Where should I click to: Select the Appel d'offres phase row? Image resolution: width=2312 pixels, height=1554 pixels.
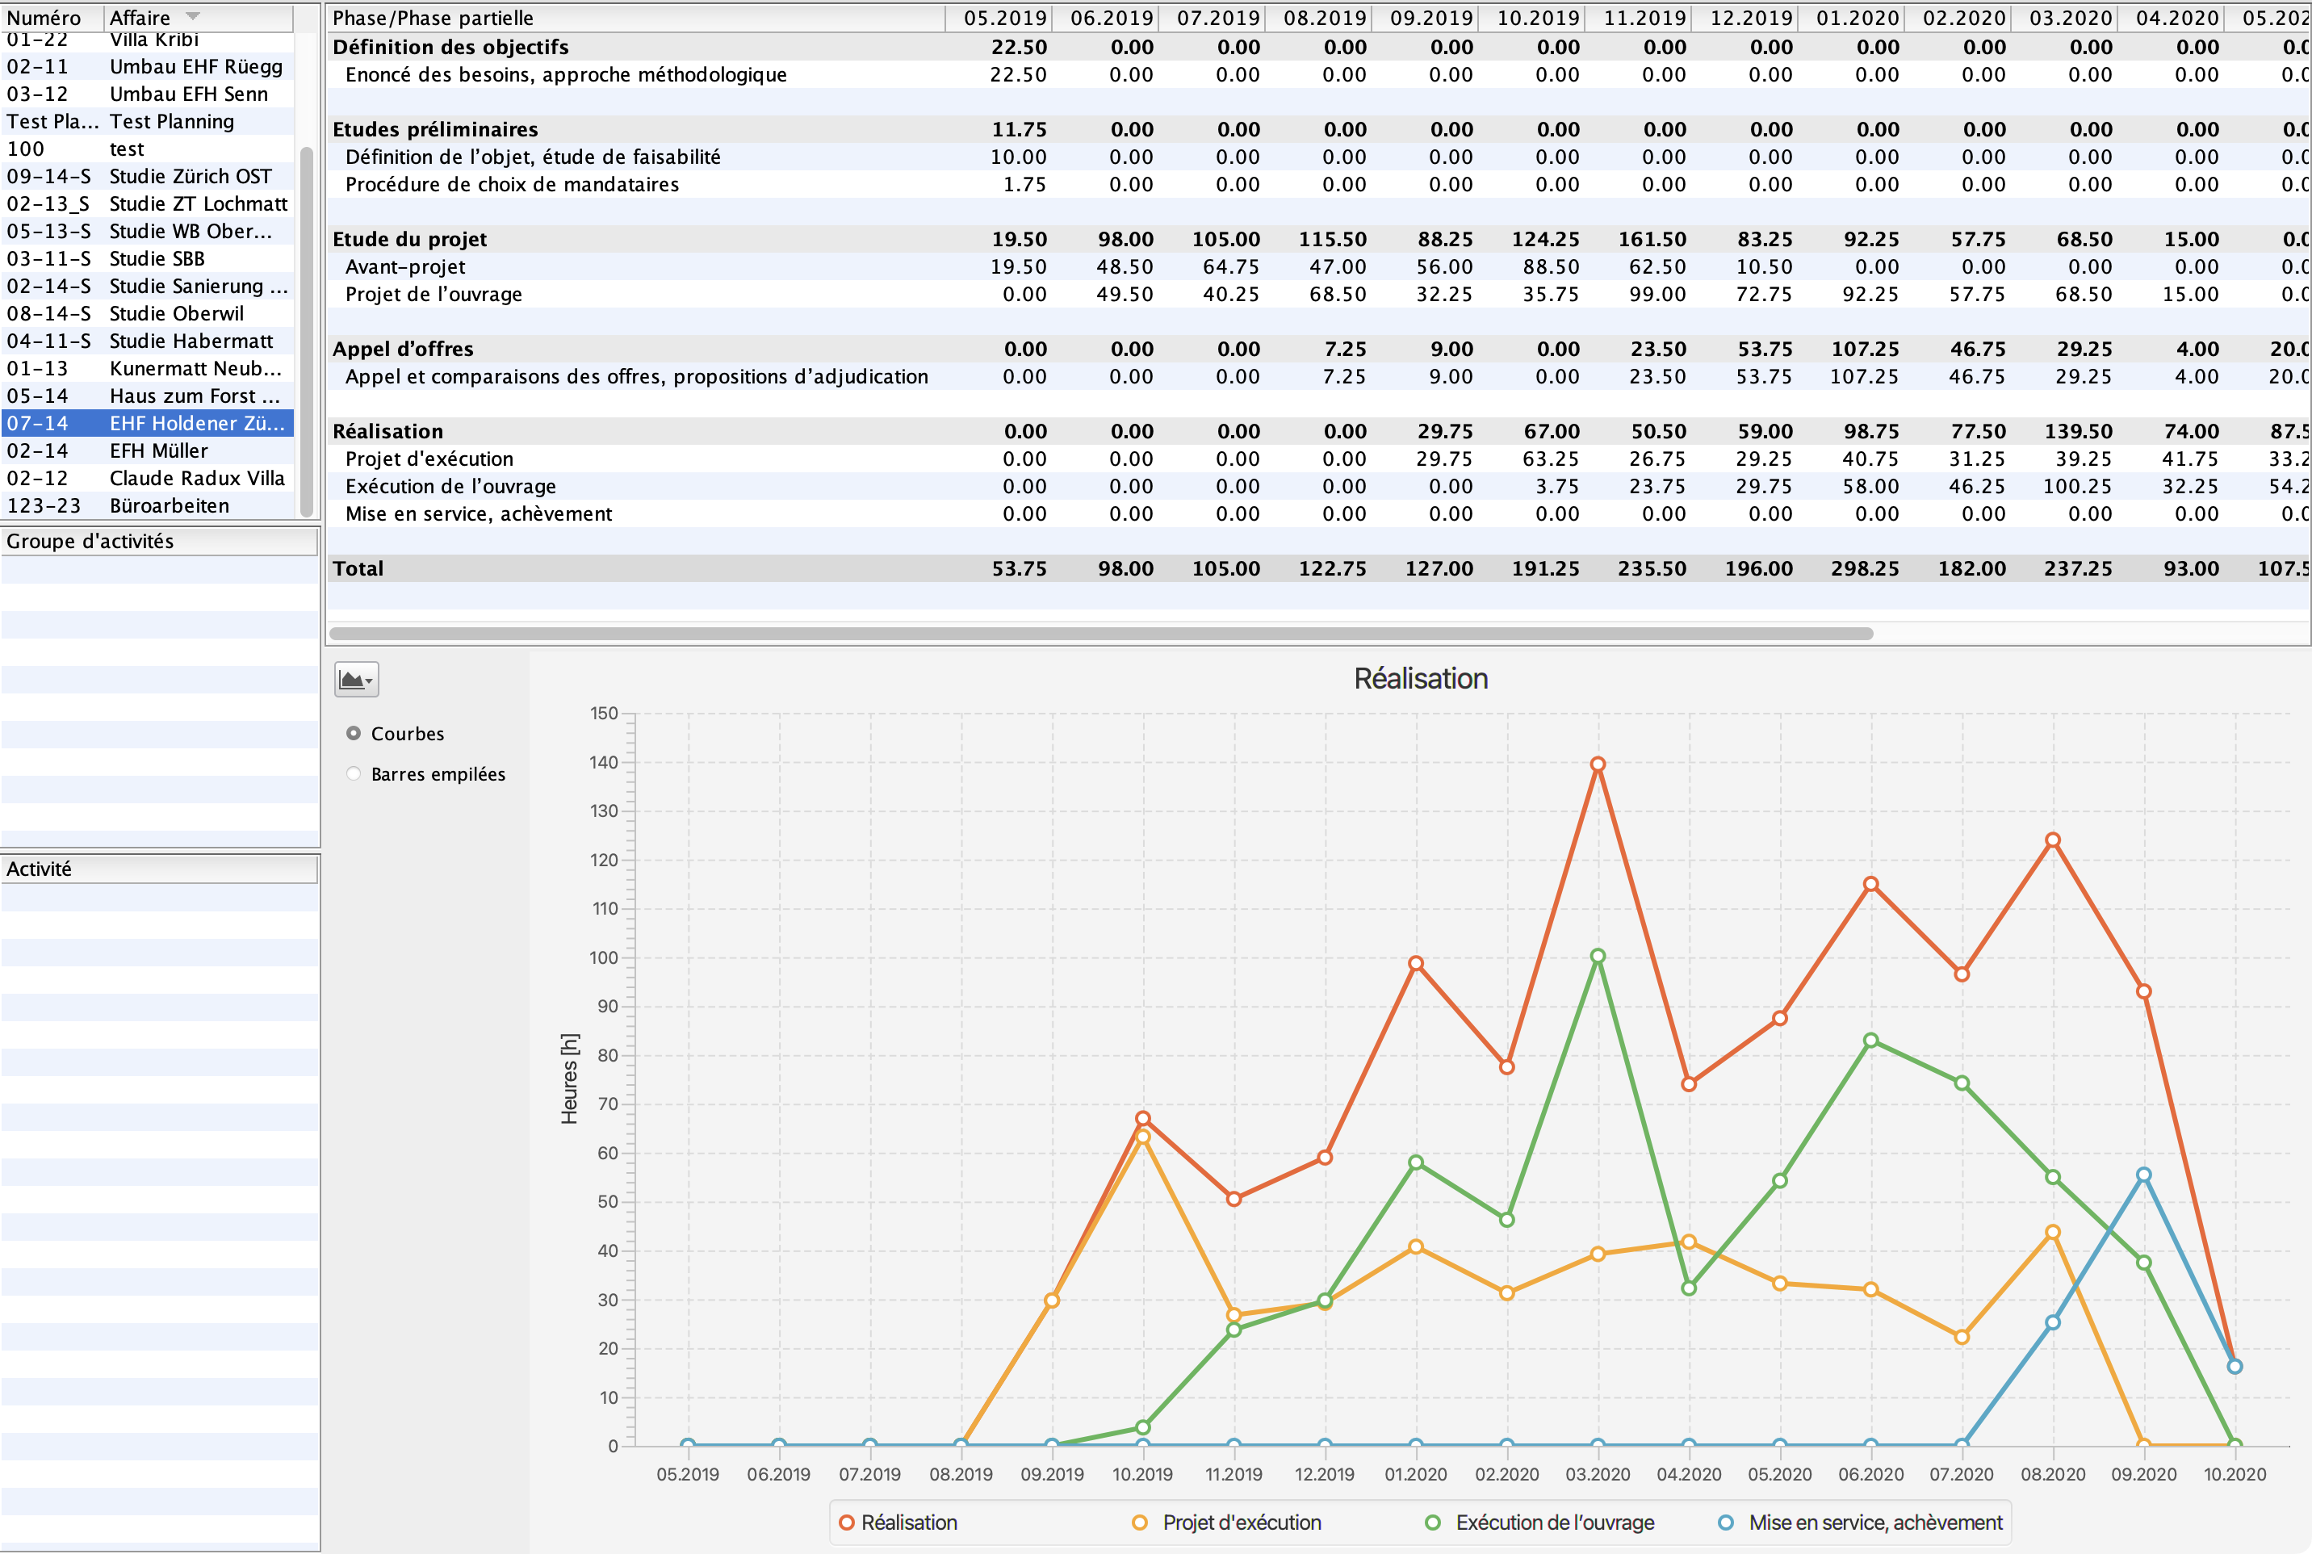click(1319, 349)
